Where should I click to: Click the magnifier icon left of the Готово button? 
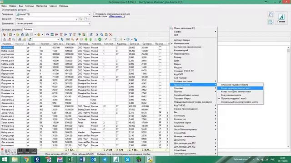coord(271,14)
